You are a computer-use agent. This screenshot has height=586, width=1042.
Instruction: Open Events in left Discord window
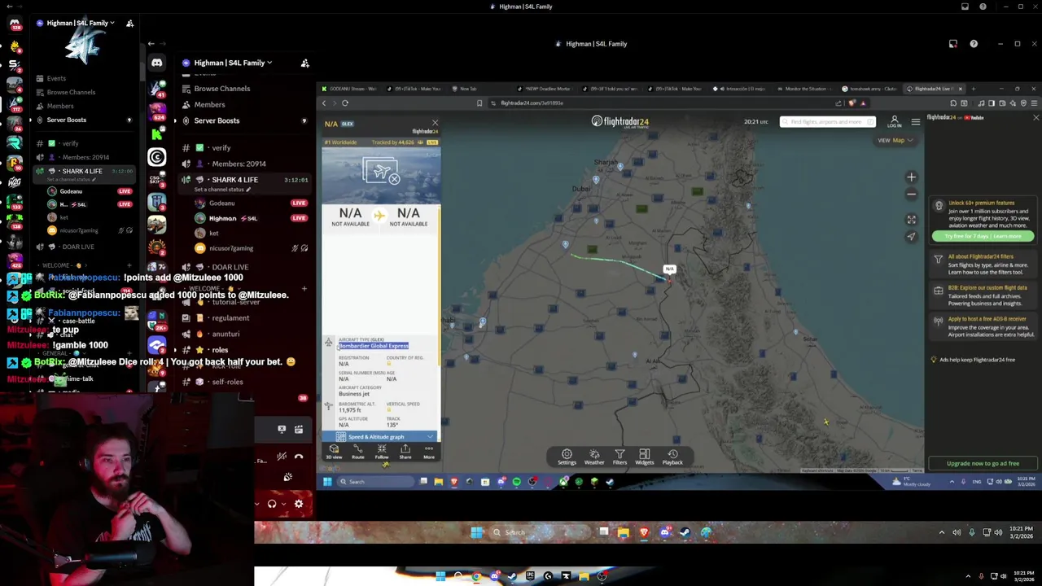(56, 78)
